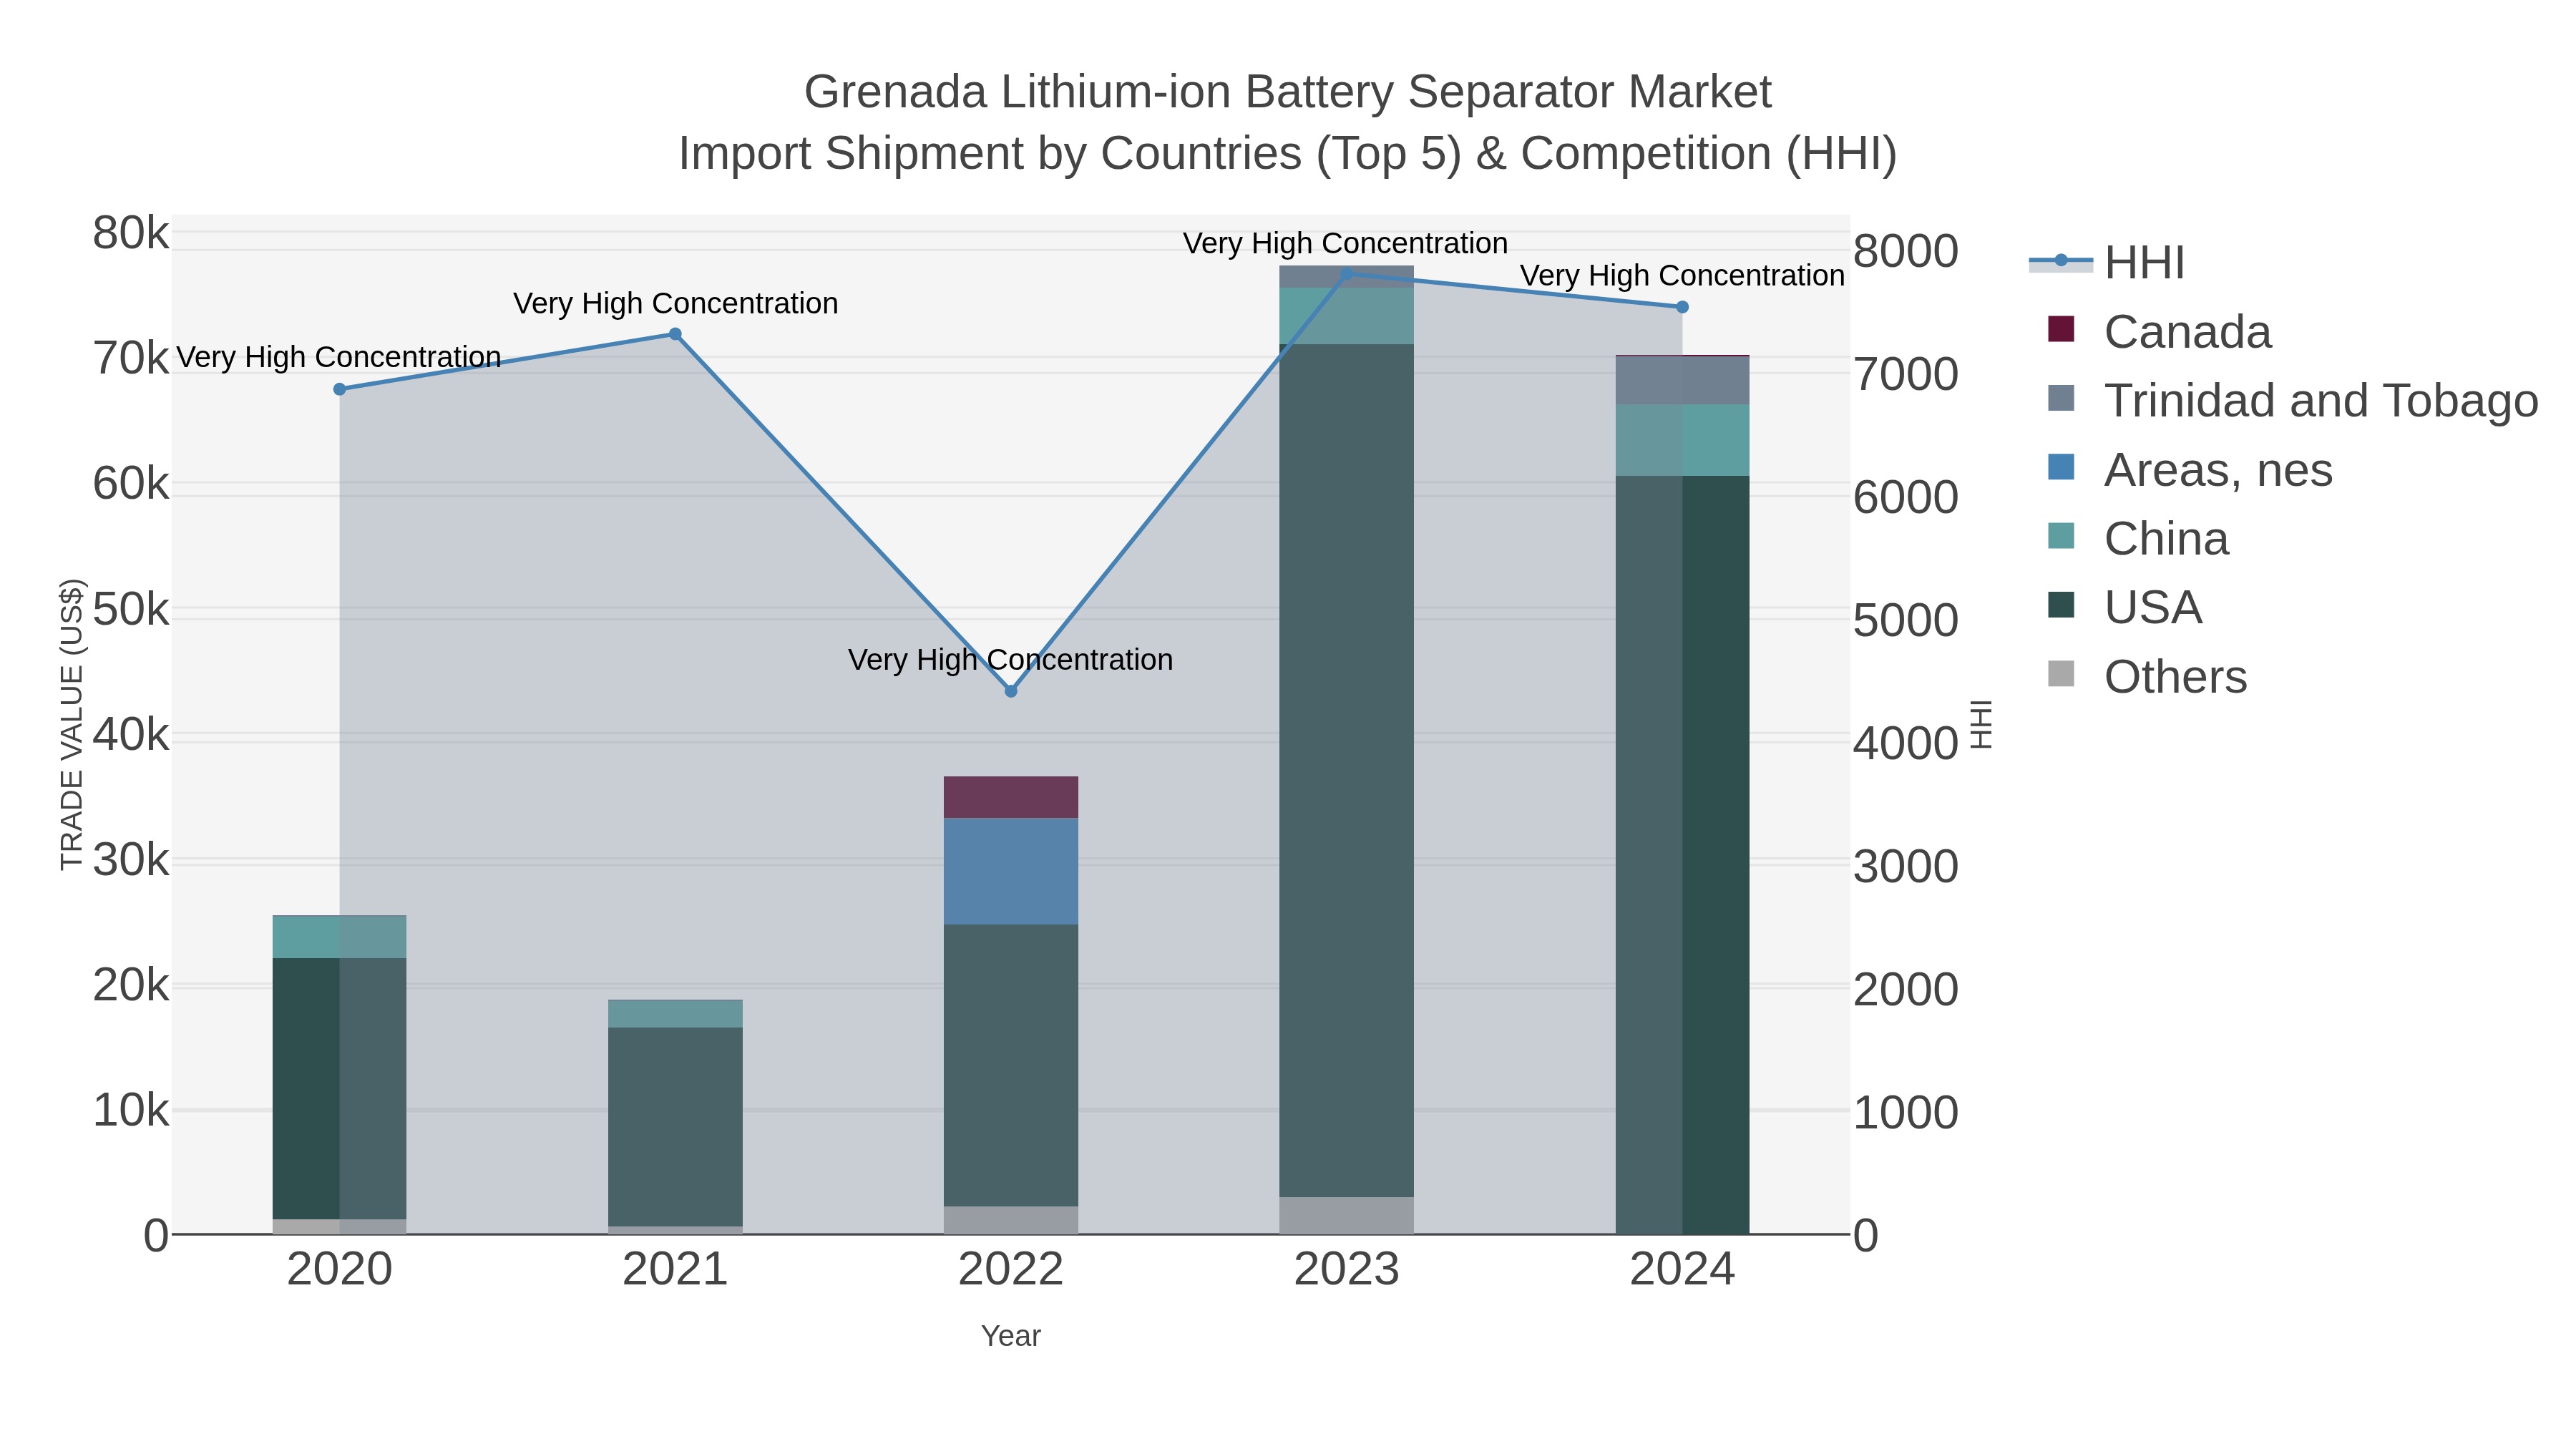Image resolution: width=2576 pixels, height=1449 pixels.
Task: Click the 4000 HHI axis tick
Action: coord(1906,743)
